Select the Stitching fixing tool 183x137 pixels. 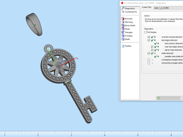pyautogui.click(x=127, y=22)
